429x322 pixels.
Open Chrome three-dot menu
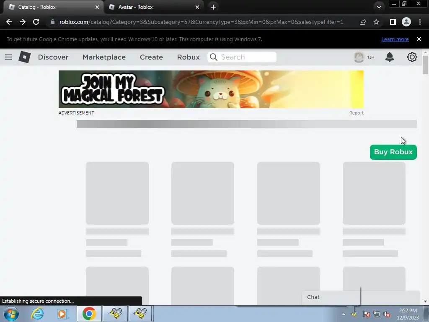tap(420, 22)
